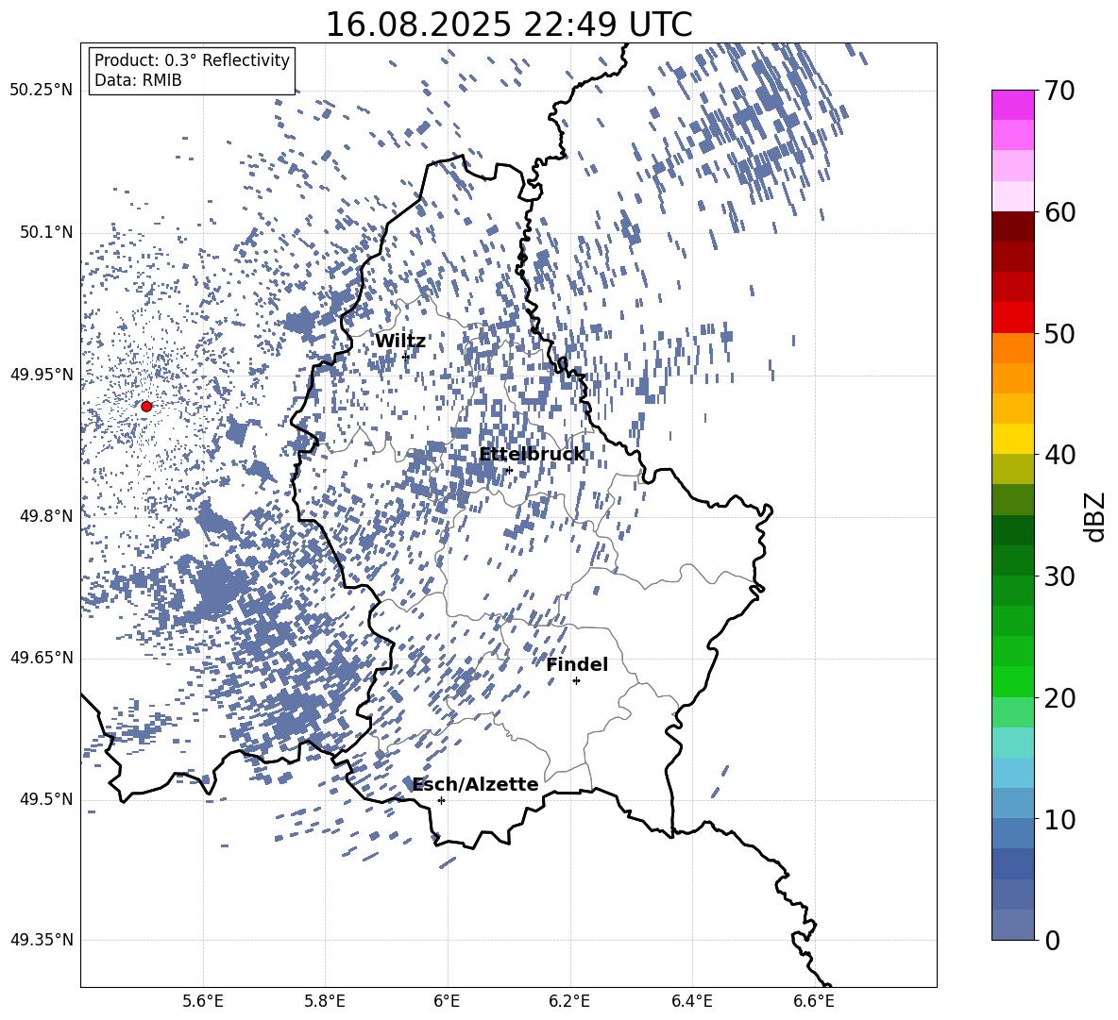
Task: Click the Wiltz city label
Action: [400, 342]
